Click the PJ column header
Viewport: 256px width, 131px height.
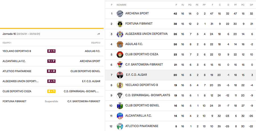coord(183,5)
